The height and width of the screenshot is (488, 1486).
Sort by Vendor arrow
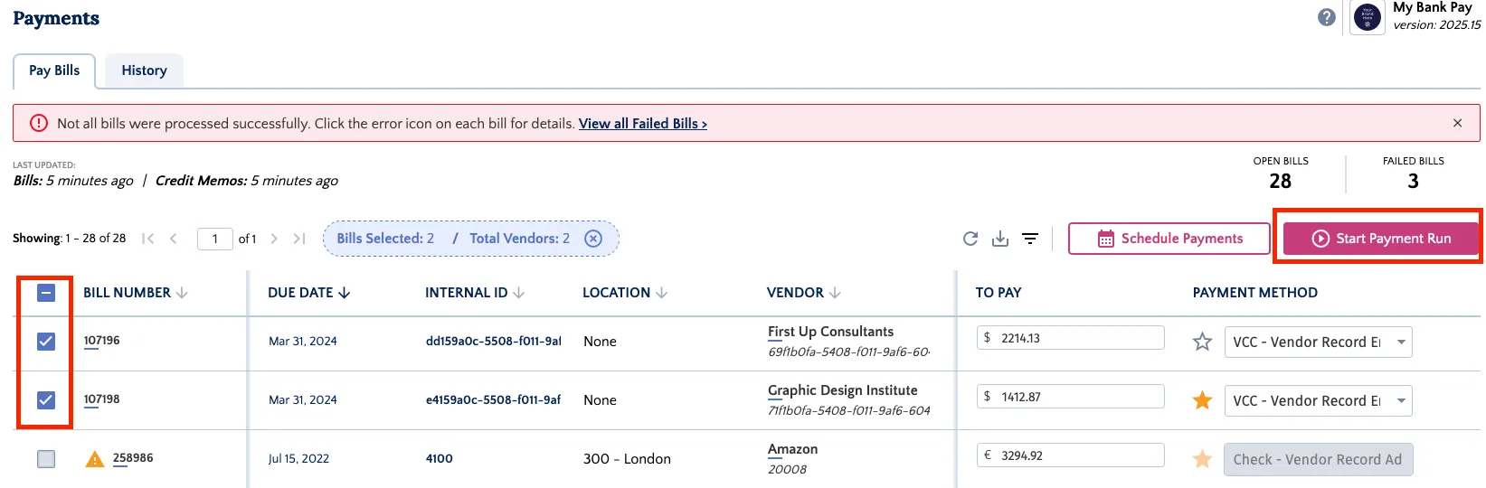pyautogui.click(x=835, y=293)
